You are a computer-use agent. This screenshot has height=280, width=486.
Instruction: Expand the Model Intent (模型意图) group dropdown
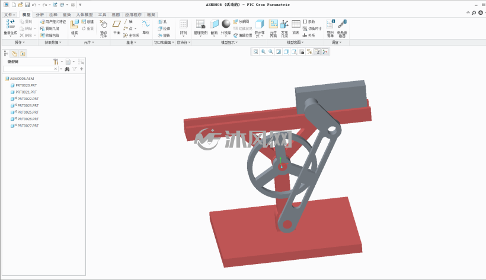[295, 43]
